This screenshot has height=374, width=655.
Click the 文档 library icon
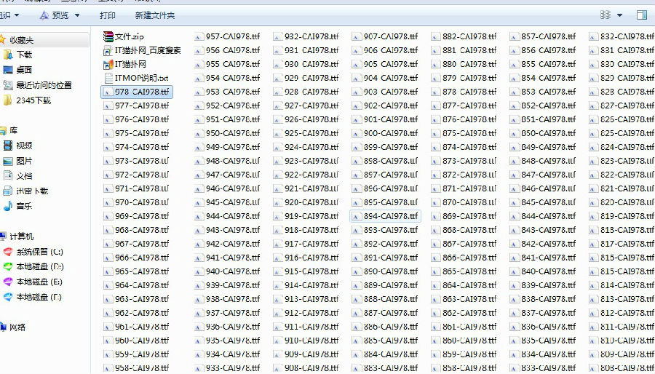[x=8, y=176]
